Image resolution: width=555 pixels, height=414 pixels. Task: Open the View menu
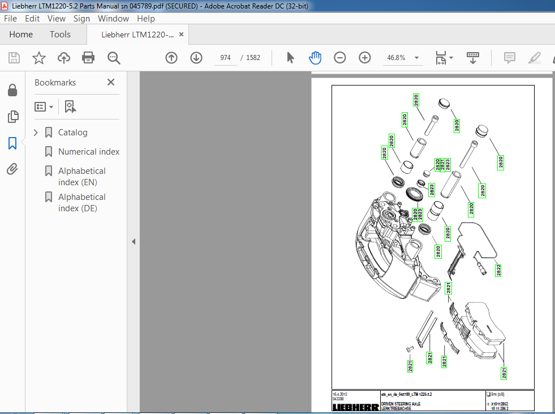pyautogui.click(x=56, y=19)
